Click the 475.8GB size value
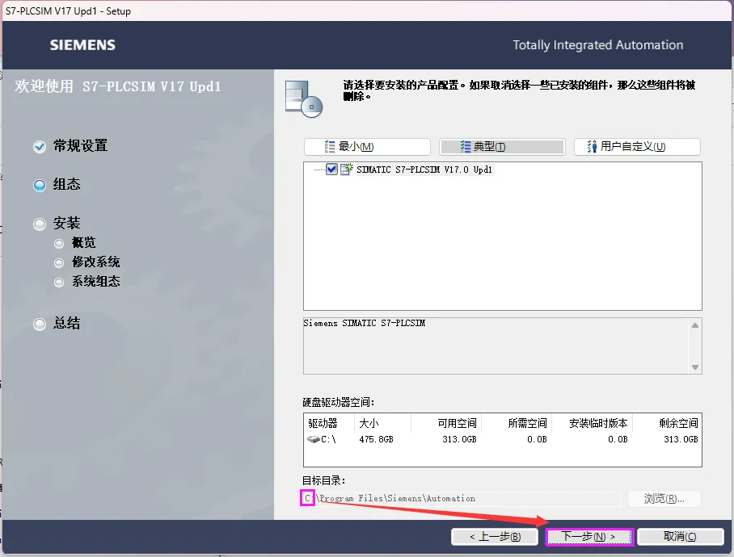Screen dimensions: 734x557 (377, 439)
